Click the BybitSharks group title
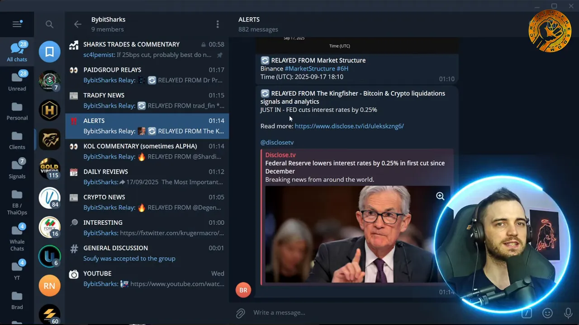The image size is (579, 325). (x=108, y=19)
